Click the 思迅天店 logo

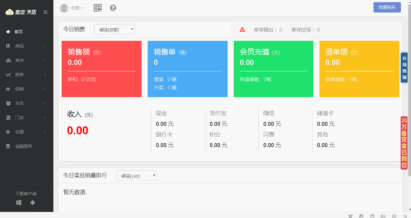point(21,12)
